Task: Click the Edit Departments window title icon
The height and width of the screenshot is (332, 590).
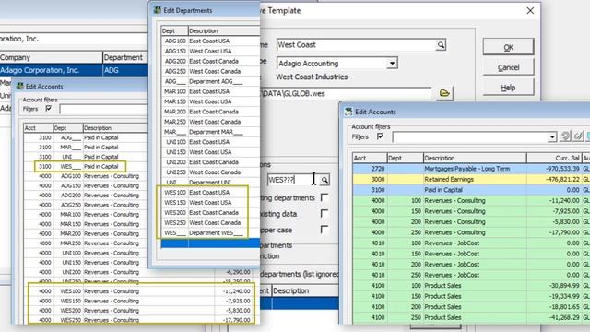Action: [158, 10]
